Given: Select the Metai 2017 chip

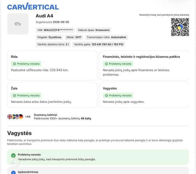Looking at the screenshot, I should (x=74, y=37).
